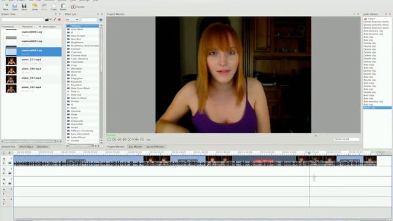The width and height of the screenshot is (393, 221).
Task: Click Clean in Undo History
Action: (x=371, y=19)
